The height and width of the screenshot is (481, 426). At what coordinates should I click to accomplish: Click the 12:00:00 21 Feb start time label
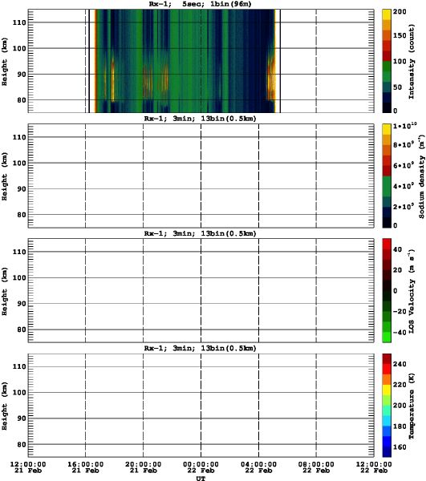coord(28,467)
